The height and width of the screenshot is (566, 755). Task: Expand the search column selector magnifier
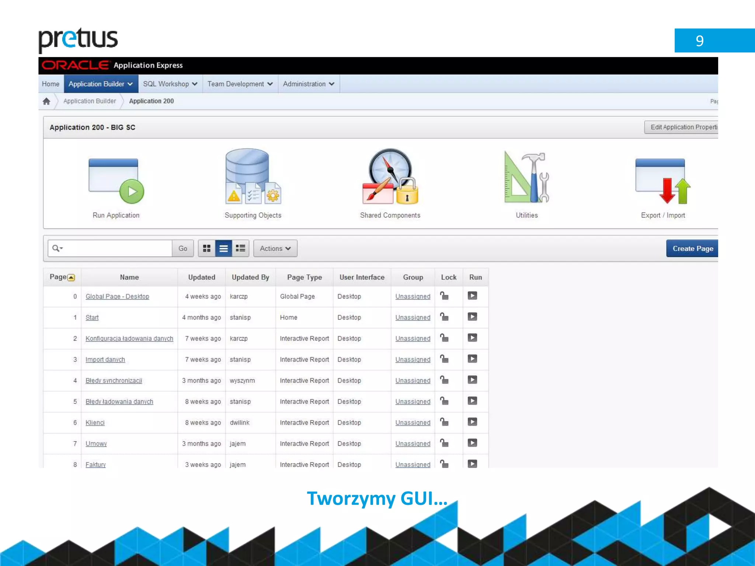tap(58, 249)
